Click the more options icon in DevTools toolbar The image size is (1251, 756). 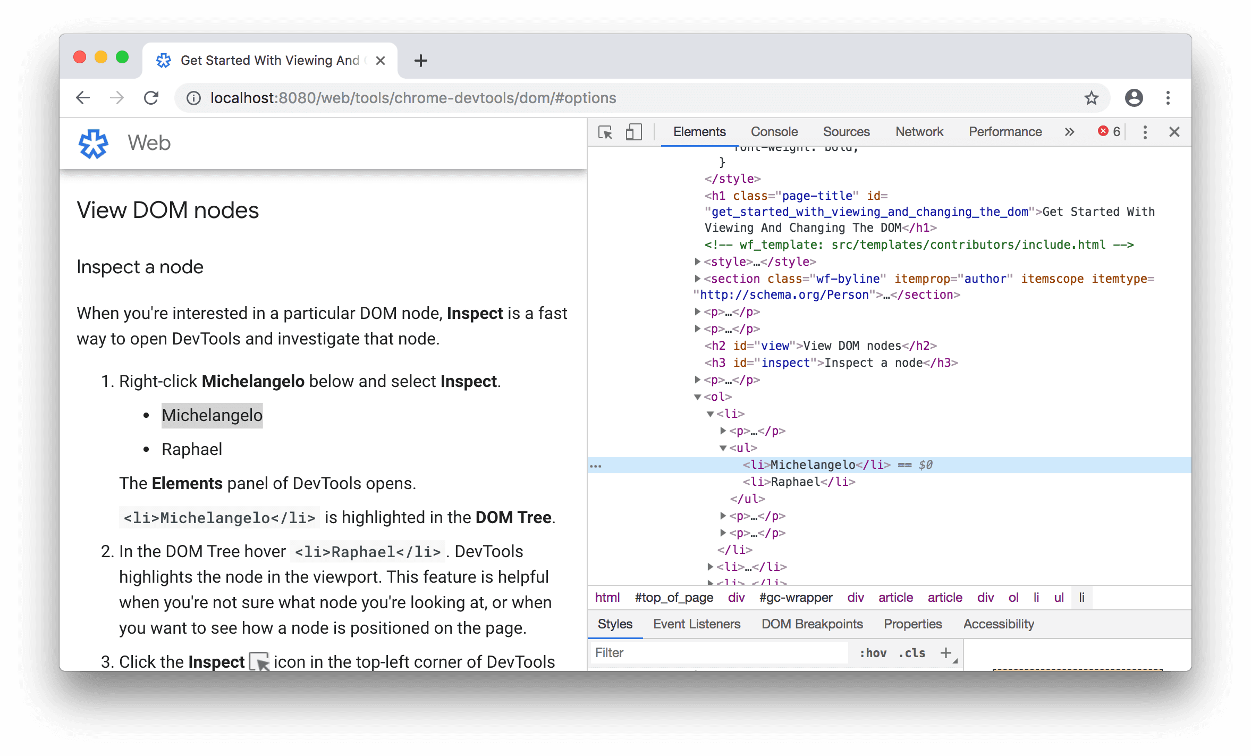pyautogui.click(x=1145, y=131)
